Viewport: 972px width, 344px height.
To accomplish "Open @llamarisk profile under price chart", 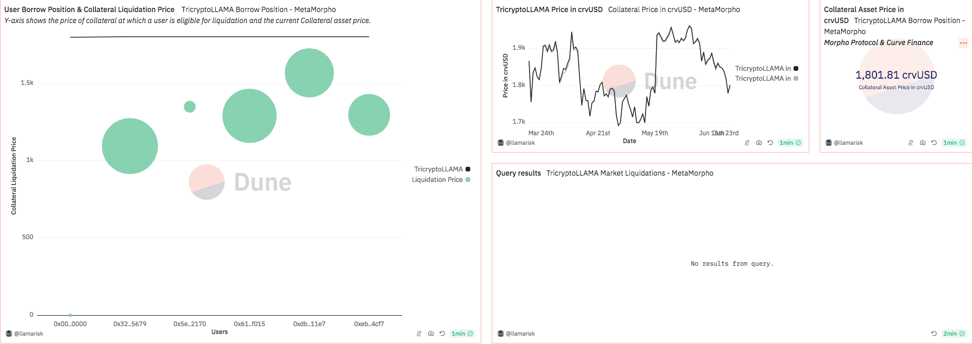I will click(520, 143).
